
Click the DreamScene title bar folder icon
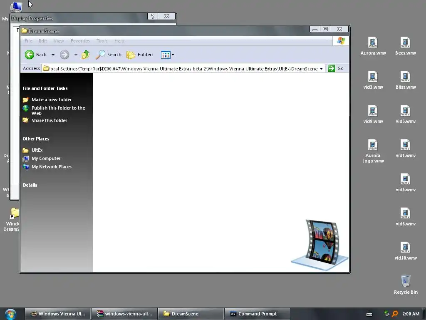coord(25,31)
